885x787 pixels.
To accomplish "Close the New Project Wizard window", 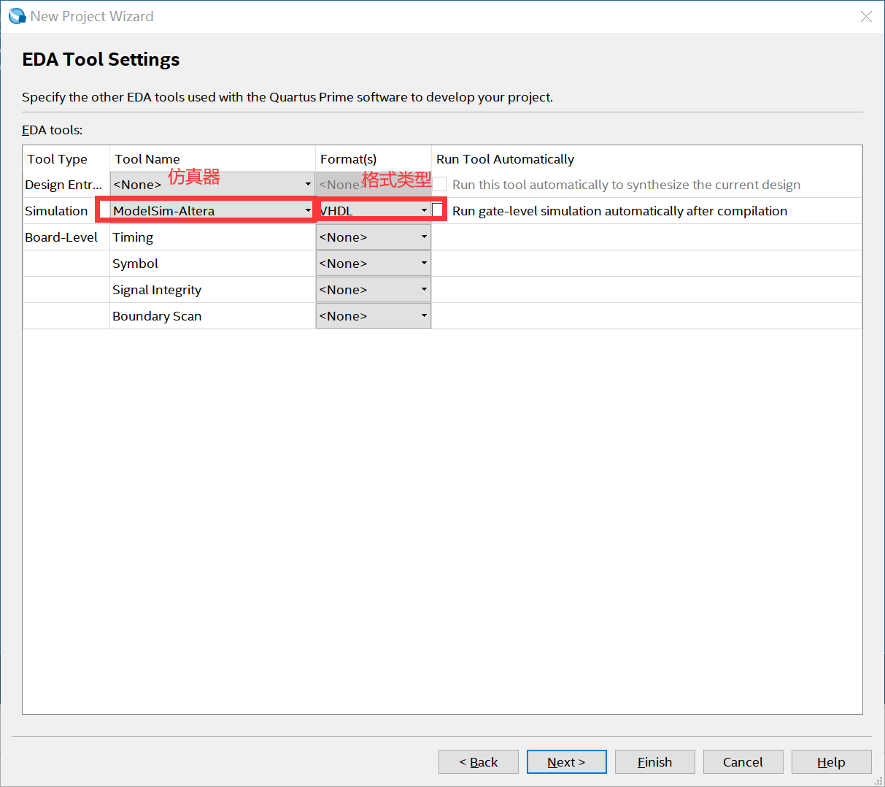I will (x=866, y=17).
